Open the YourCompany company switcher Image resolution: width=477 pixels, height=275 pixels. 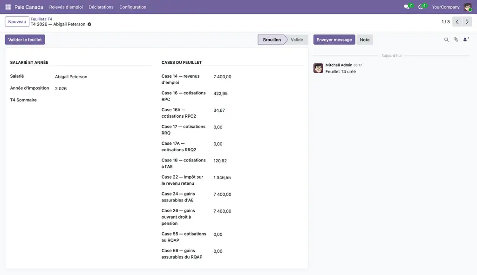pyautogui.click(x=446, y=7)
